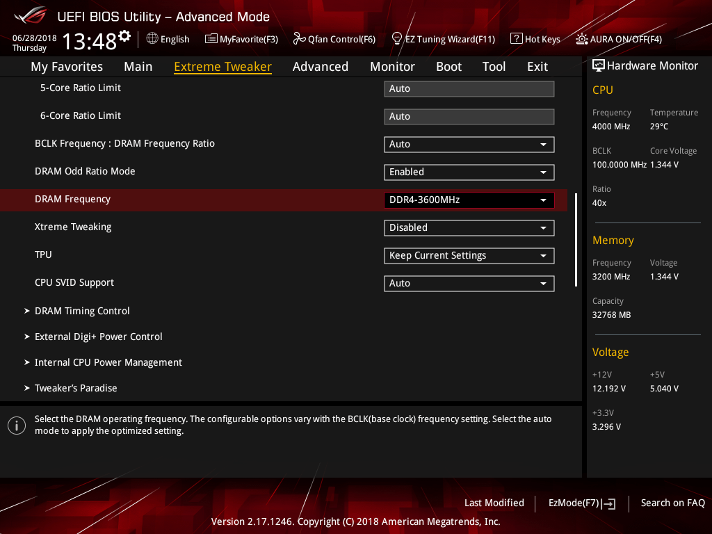Click the CPU ratio value 40x

599,203
